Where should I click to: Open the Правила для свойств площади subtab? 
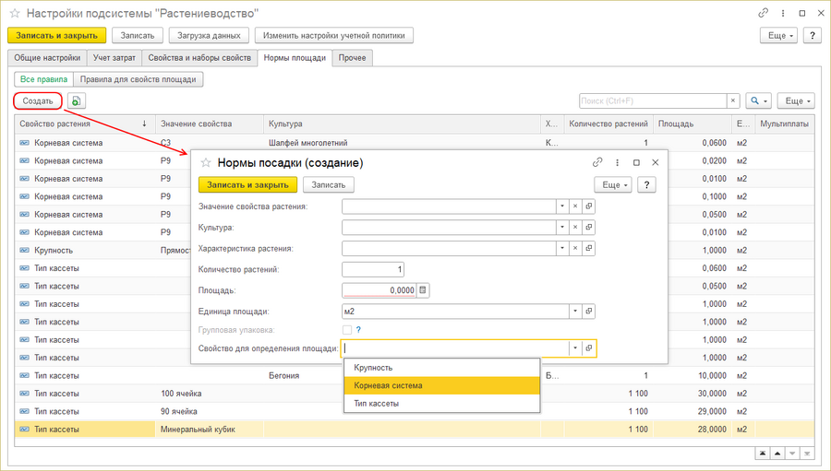pos(138,79)
